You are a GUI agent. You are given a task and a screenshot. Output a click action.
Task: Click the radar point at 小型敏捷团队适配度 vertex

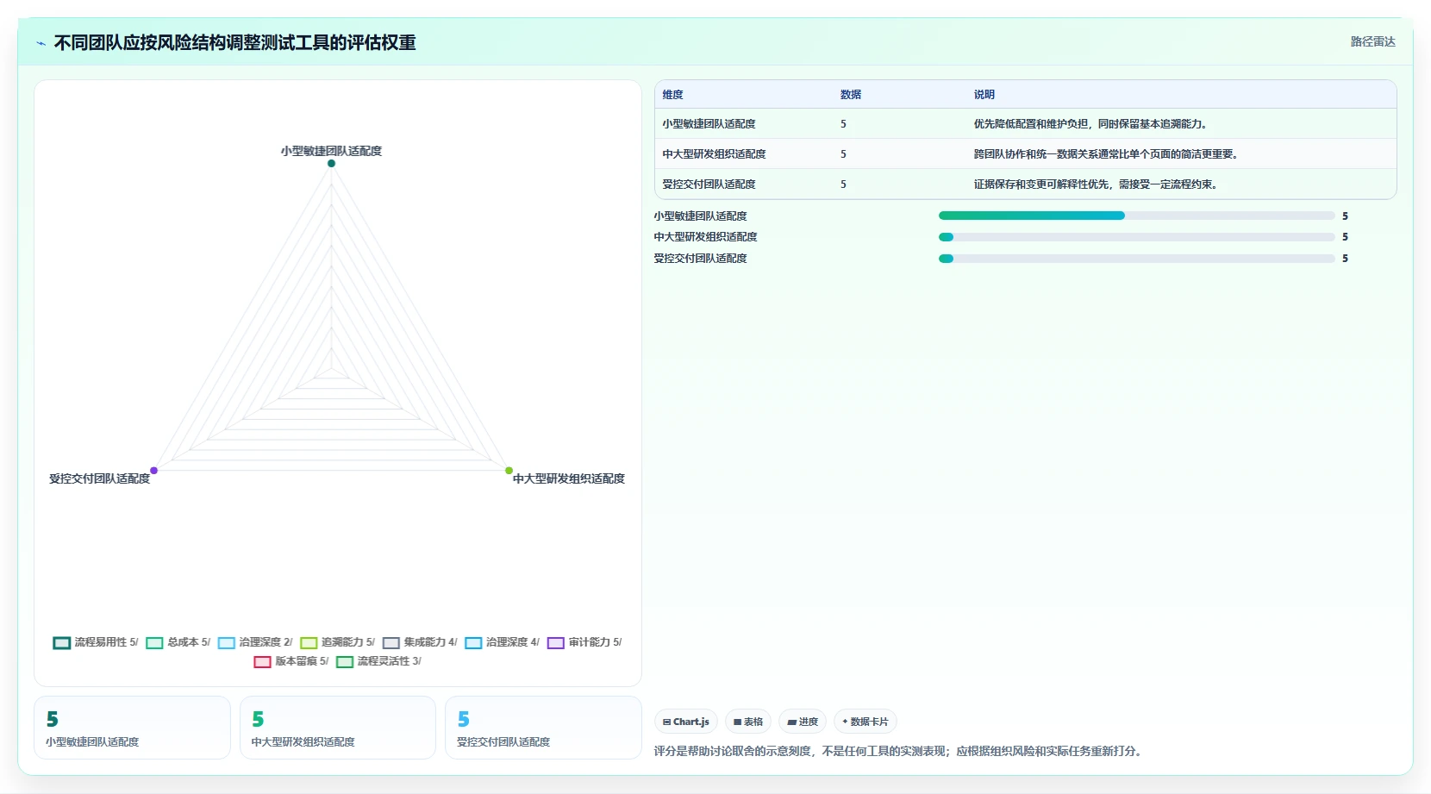331,163
